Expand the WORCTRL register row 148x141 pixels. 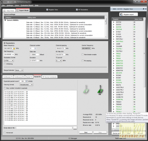pyautogui.click(x=114, y=100)
